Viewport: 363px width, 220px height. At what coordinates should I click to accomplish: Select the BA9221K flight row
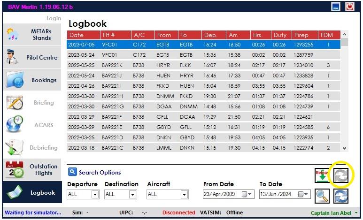point(204,65)
